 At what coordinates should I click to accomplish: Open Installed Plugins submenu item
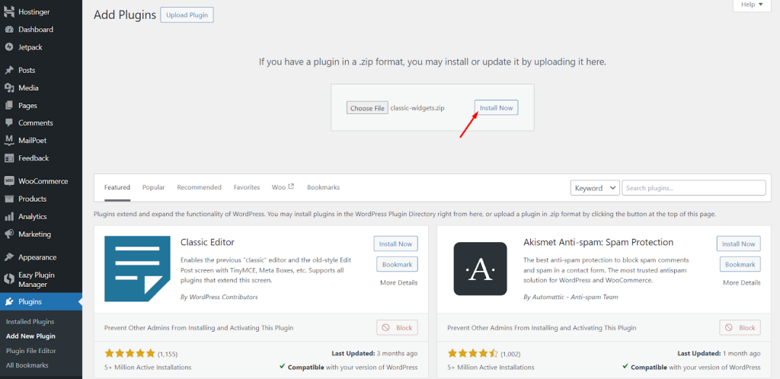(30, 321)
